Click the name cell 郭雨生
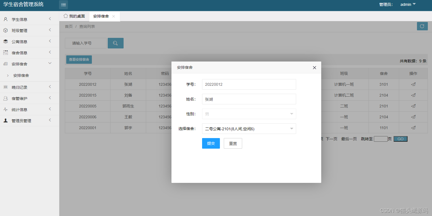The image size is (432, 216). click(128, 106)
